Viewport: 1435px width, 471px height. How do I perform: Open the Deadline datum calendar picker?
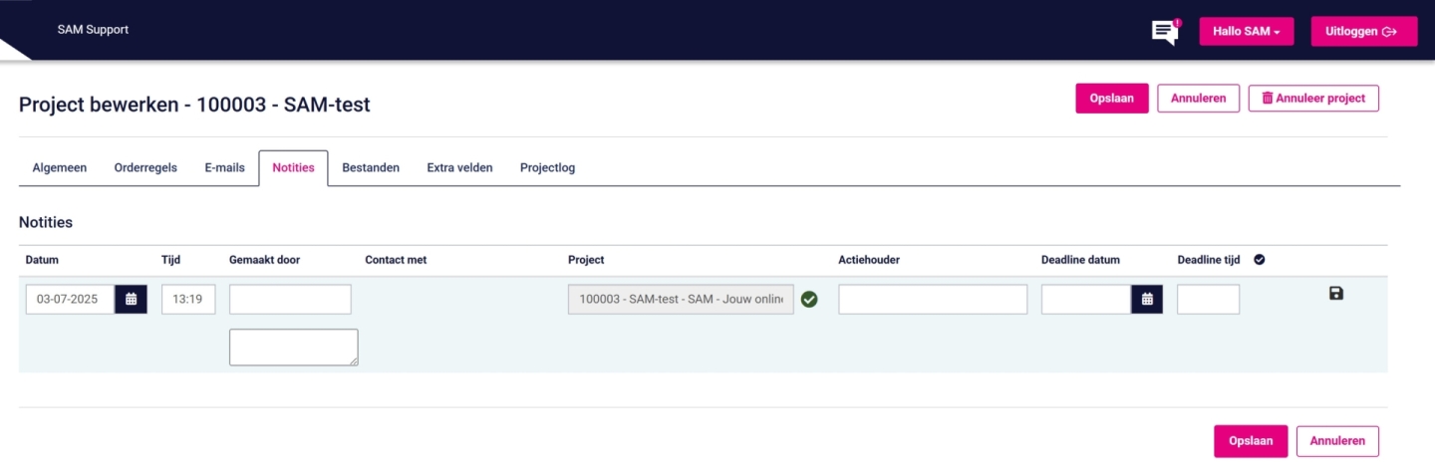coord(1146,299)
